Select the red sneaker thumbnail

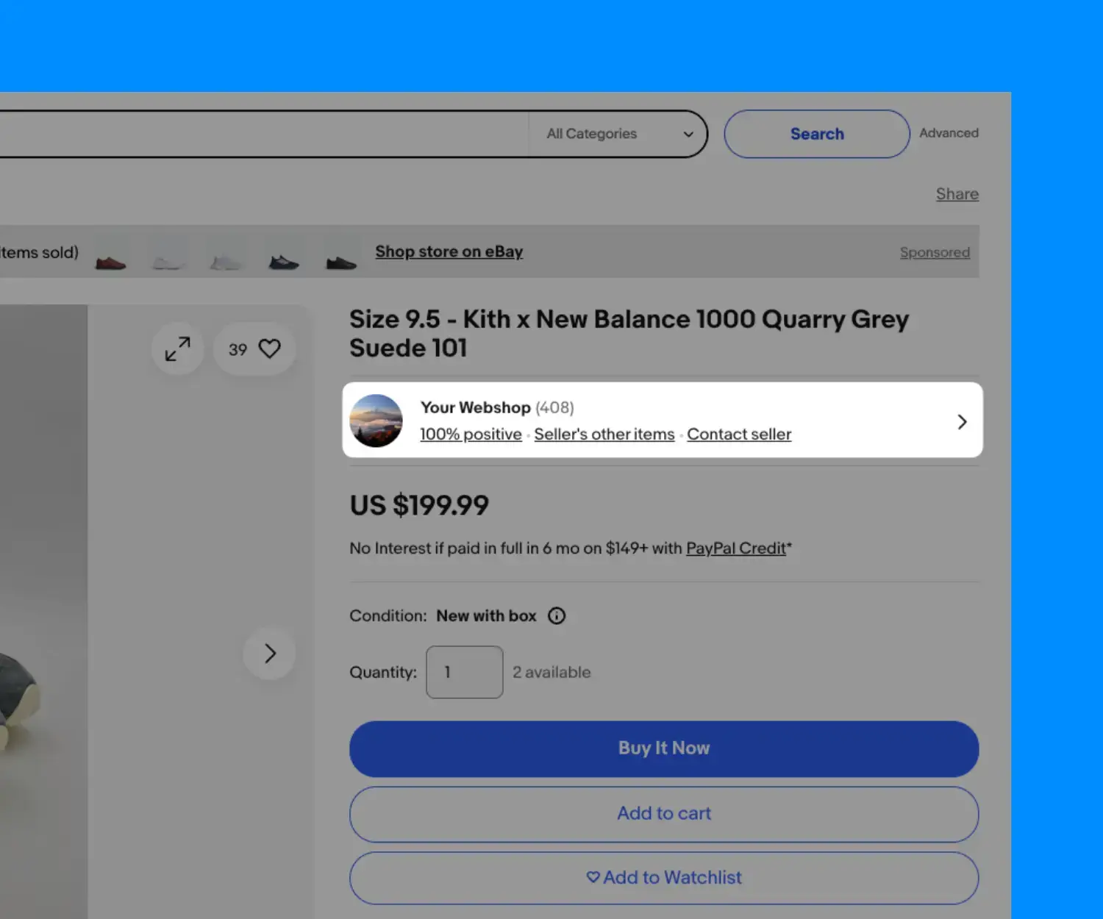coord(110,262)
